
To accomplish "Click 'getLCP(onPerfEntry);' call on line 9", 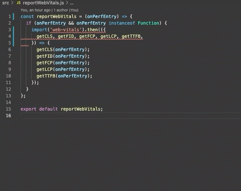I will (x=63, y=69).
